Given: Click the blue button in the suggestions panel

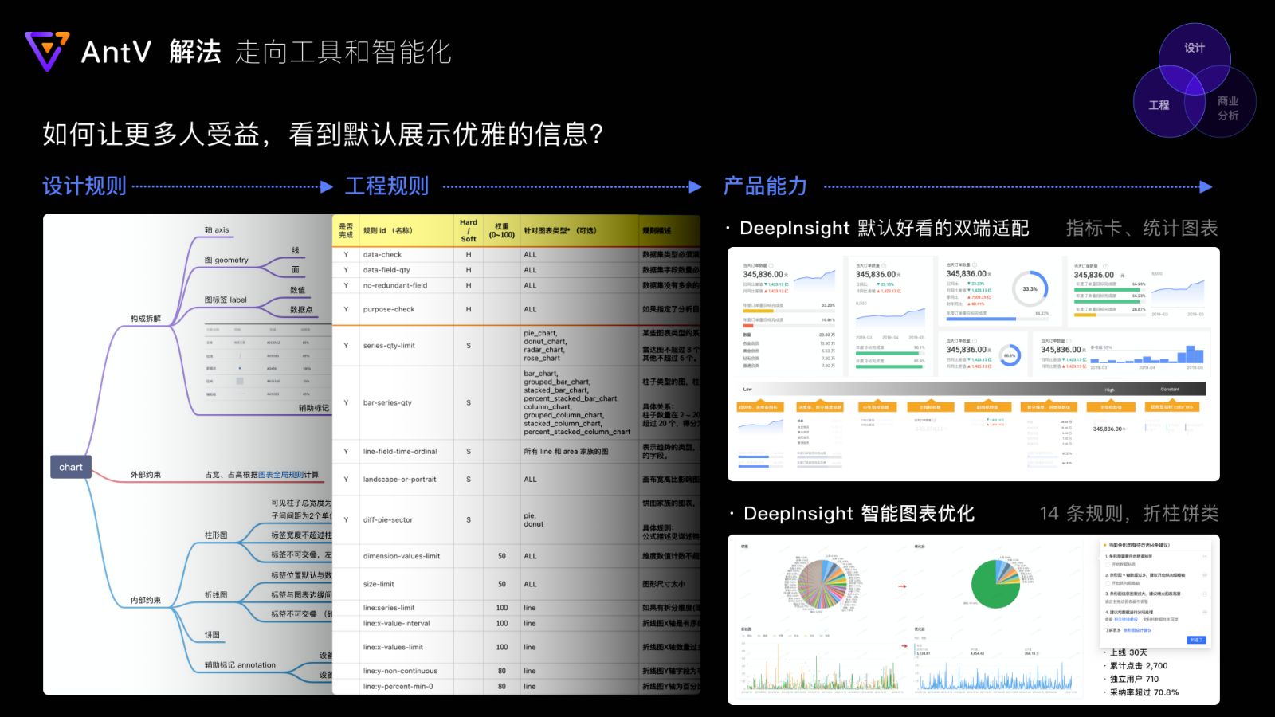Looking at the screenshot, I should (x=1196, y=640).
